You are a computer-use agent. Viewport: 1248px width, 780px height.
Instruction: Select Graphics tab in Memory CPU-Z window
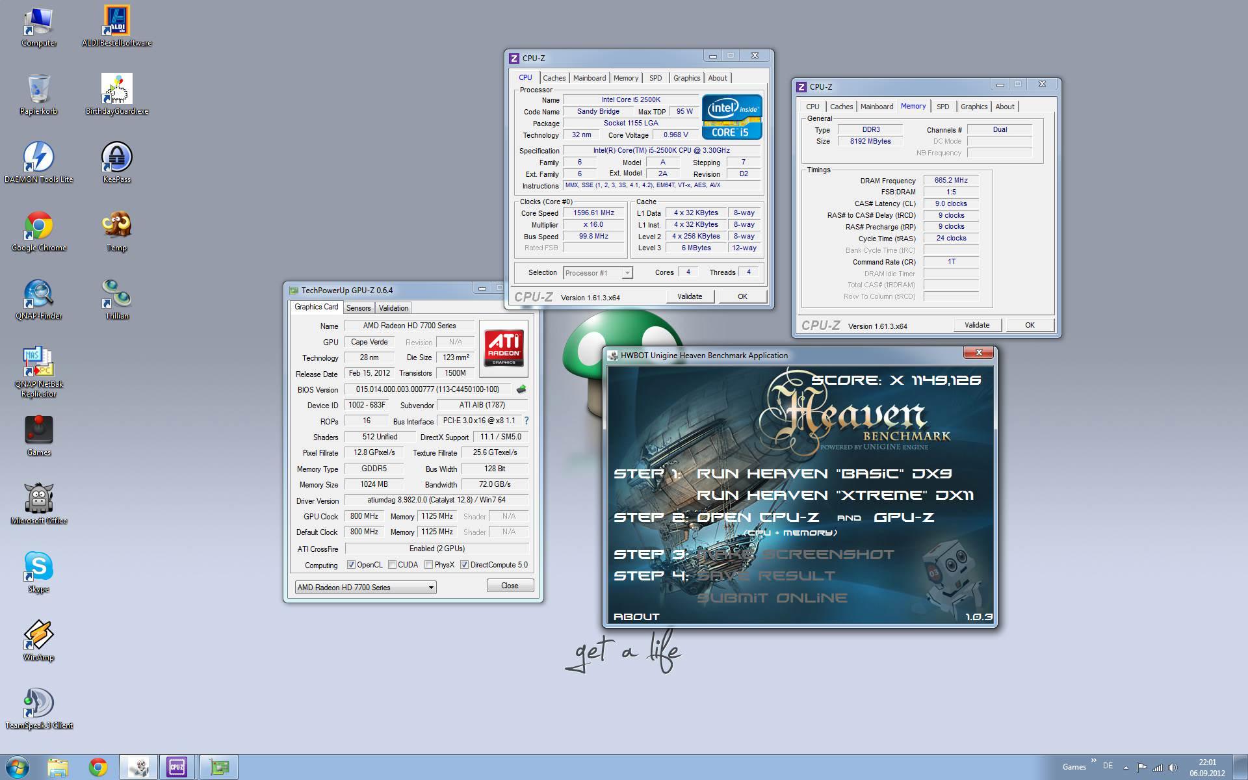974,107
